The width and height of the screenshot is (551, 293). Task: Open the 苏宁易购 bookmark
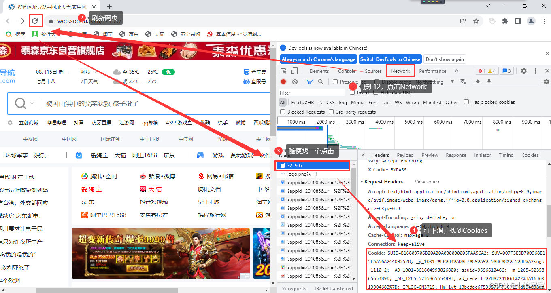pyautogui.click(x=185, y=34)
